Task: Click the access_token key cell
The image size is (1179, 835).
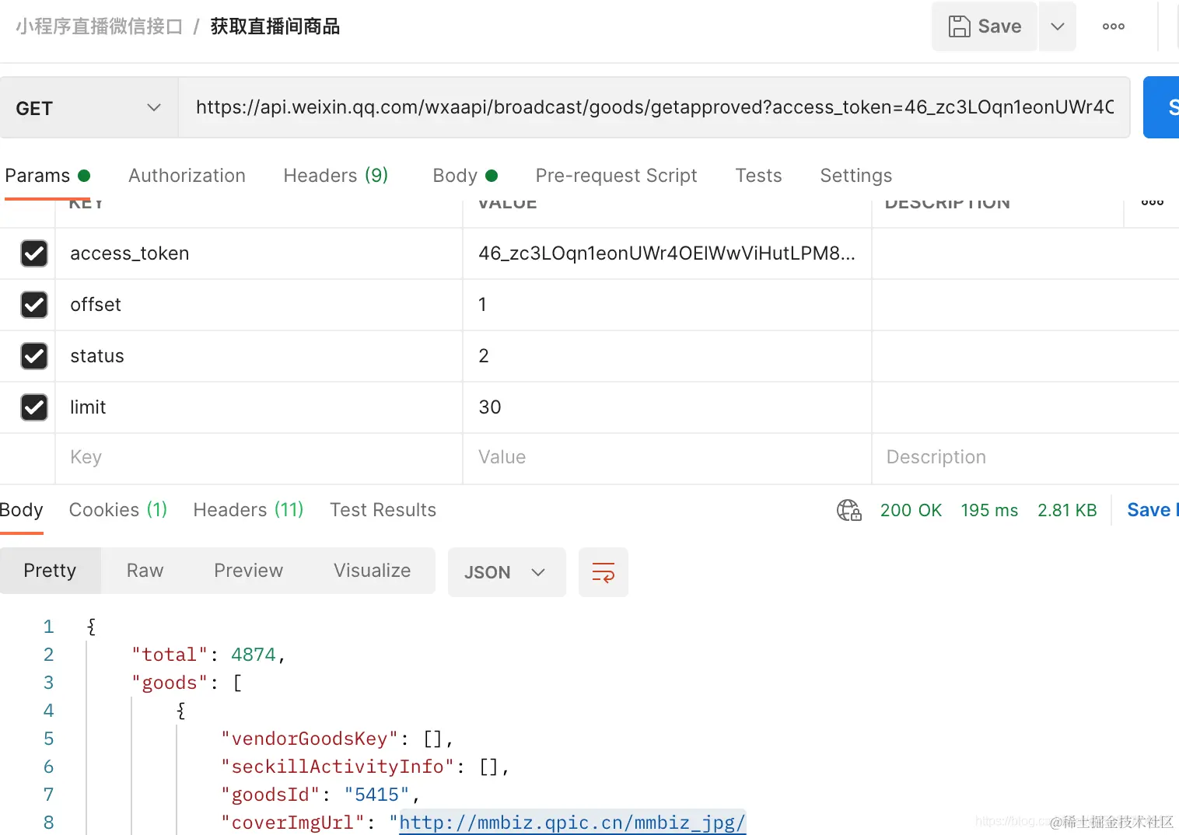Action: coord(259,253)
